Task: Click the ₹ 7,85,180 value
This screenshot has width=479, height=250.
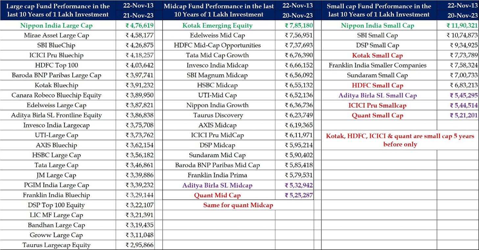Action: click(x=299, y=25)
